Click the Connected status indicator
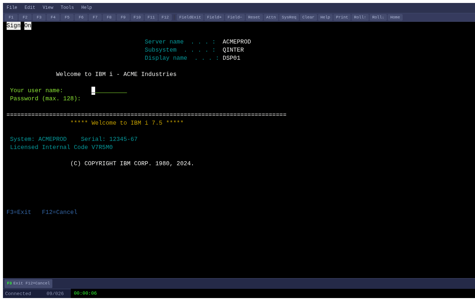The width and height of the screenshot is (475, 301). 18,294
